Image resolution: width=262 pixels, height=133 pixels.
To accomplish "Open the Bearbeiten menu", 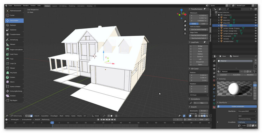I will coord(17,6).
